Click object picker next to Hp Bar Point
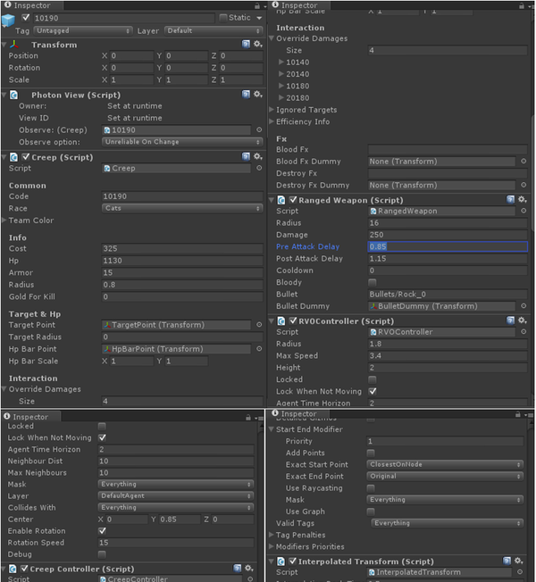The width and height of the screenshot is (536, 582). [x=259, y=349]
